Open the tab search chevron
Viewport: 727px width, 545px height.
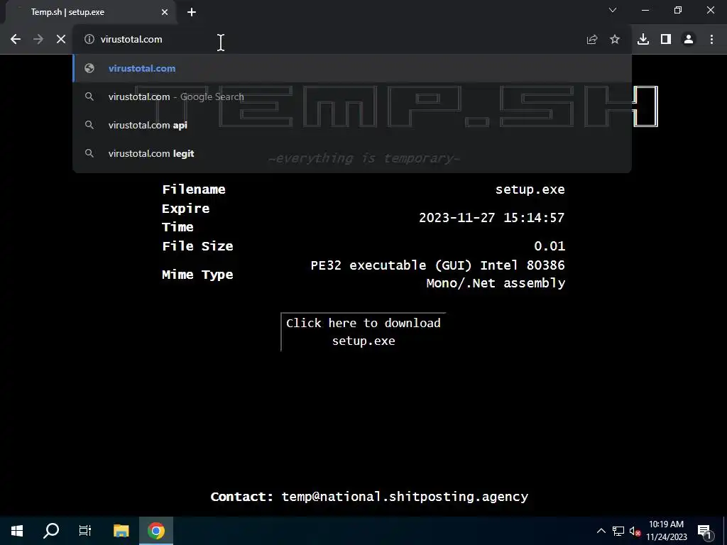tap(613, 10)
